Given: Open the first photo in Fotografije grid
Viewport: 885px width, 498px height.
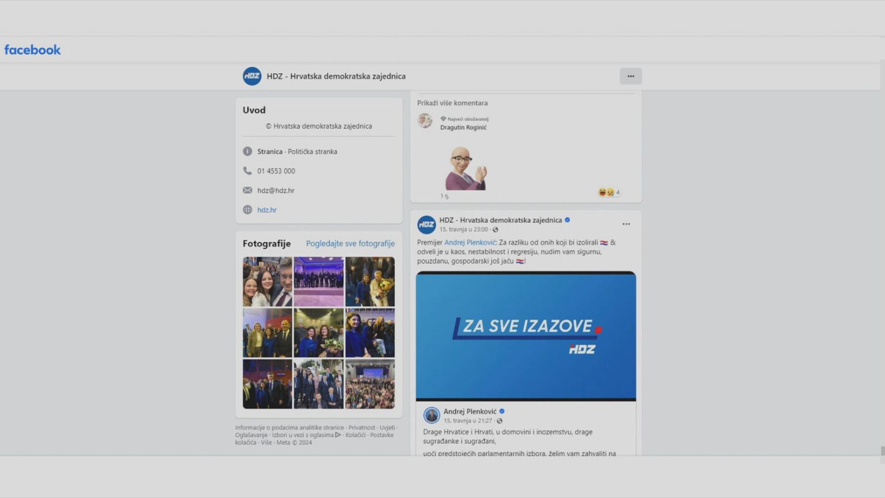Looking at the screenshot, I should [x=267, y=281].
